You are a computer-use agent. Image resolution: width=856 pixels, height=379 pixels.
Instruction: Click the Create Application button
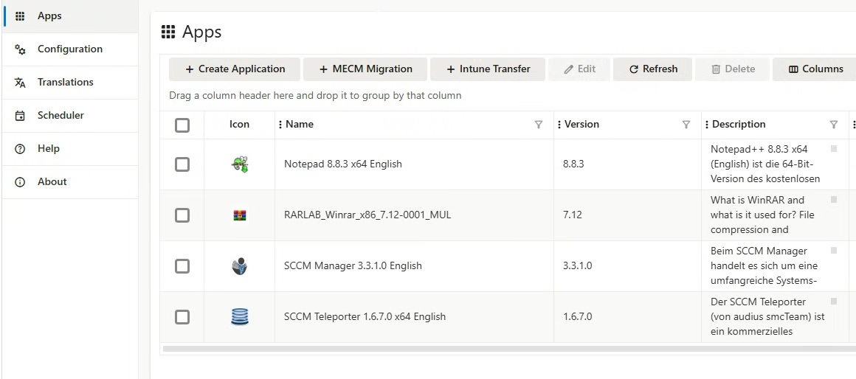[235, 69]
